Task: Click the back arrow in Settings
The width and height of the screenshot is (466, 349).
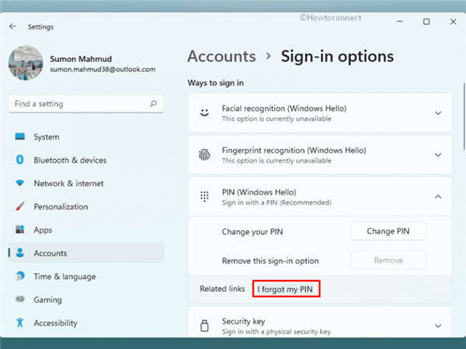Action: coord(12,26)
